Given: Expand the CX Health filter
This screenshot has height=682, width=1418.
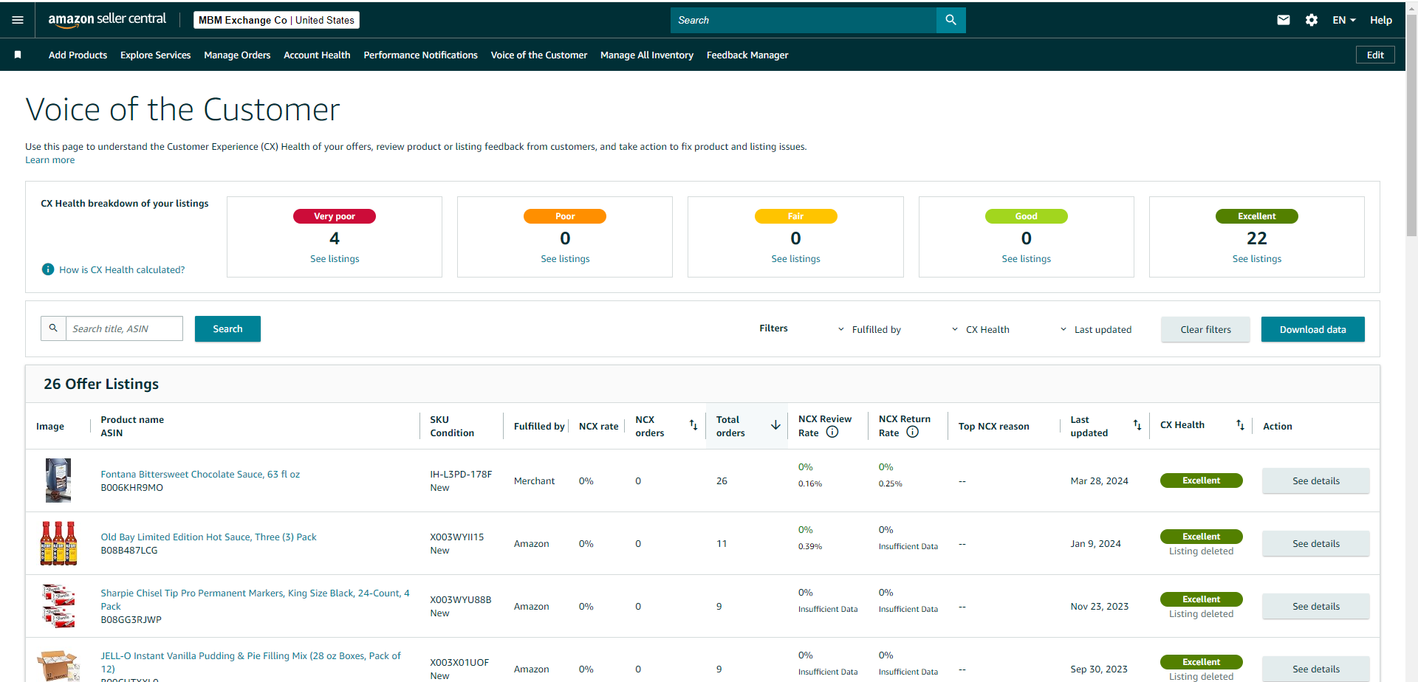Looking at the screenshot, I should 980,329.
